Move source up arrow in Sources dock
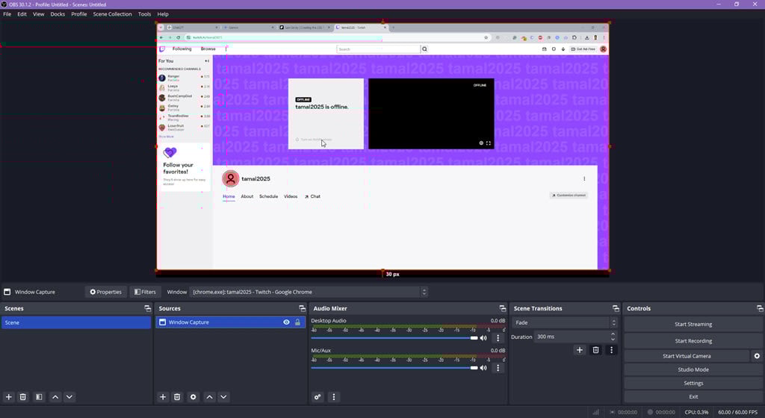The image size is (765, 418). click(209, 397)
